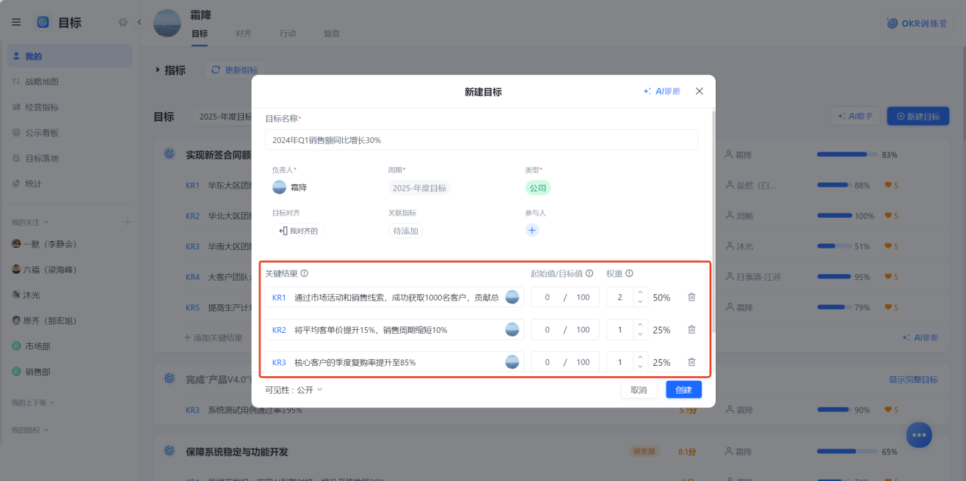
Task: Open the 可见性: 公开 dropdown
Action: coord(294,390)
